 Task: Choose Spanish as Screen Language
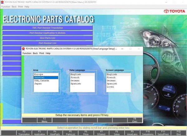pyautogui.click(x=118, y=84)
